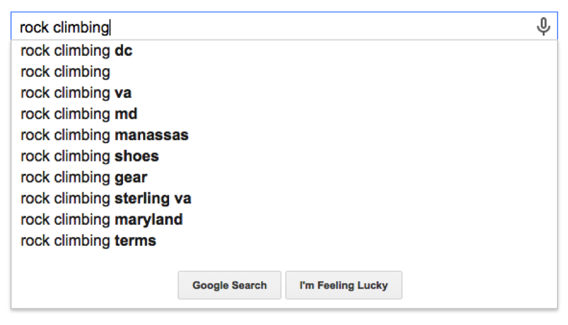Select rock climbing shoes from suggestions

click(x=284, y=156)
